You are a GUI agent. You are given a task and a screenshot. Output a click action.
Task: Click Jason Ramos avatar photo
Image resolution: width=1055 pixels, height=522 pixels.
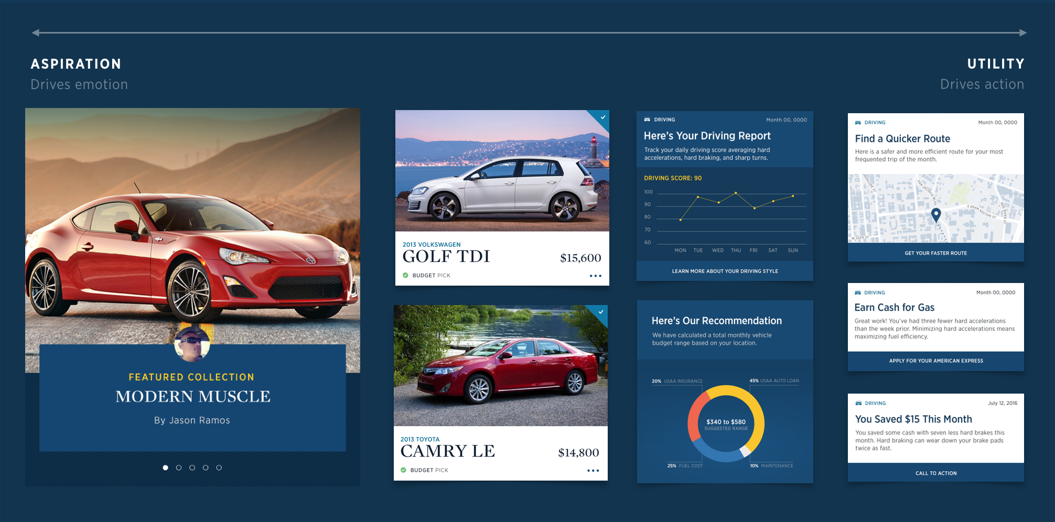click(192, 343)
